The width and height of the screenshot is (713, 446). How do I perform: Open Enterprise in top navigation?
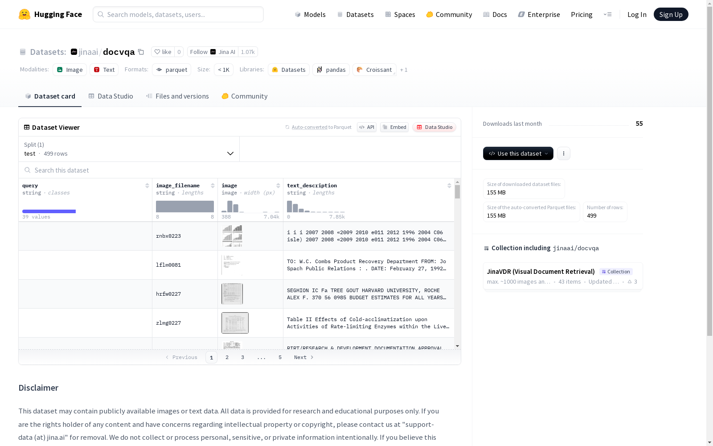539,14
